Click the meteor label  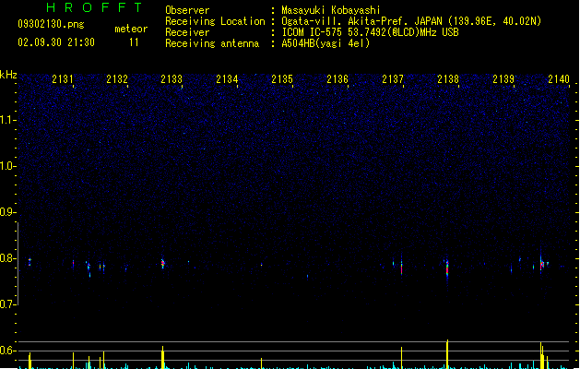click(131, 29)
